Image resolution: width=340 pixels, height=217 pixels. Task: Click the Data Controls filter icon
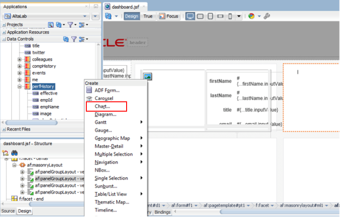click(74, 39)
